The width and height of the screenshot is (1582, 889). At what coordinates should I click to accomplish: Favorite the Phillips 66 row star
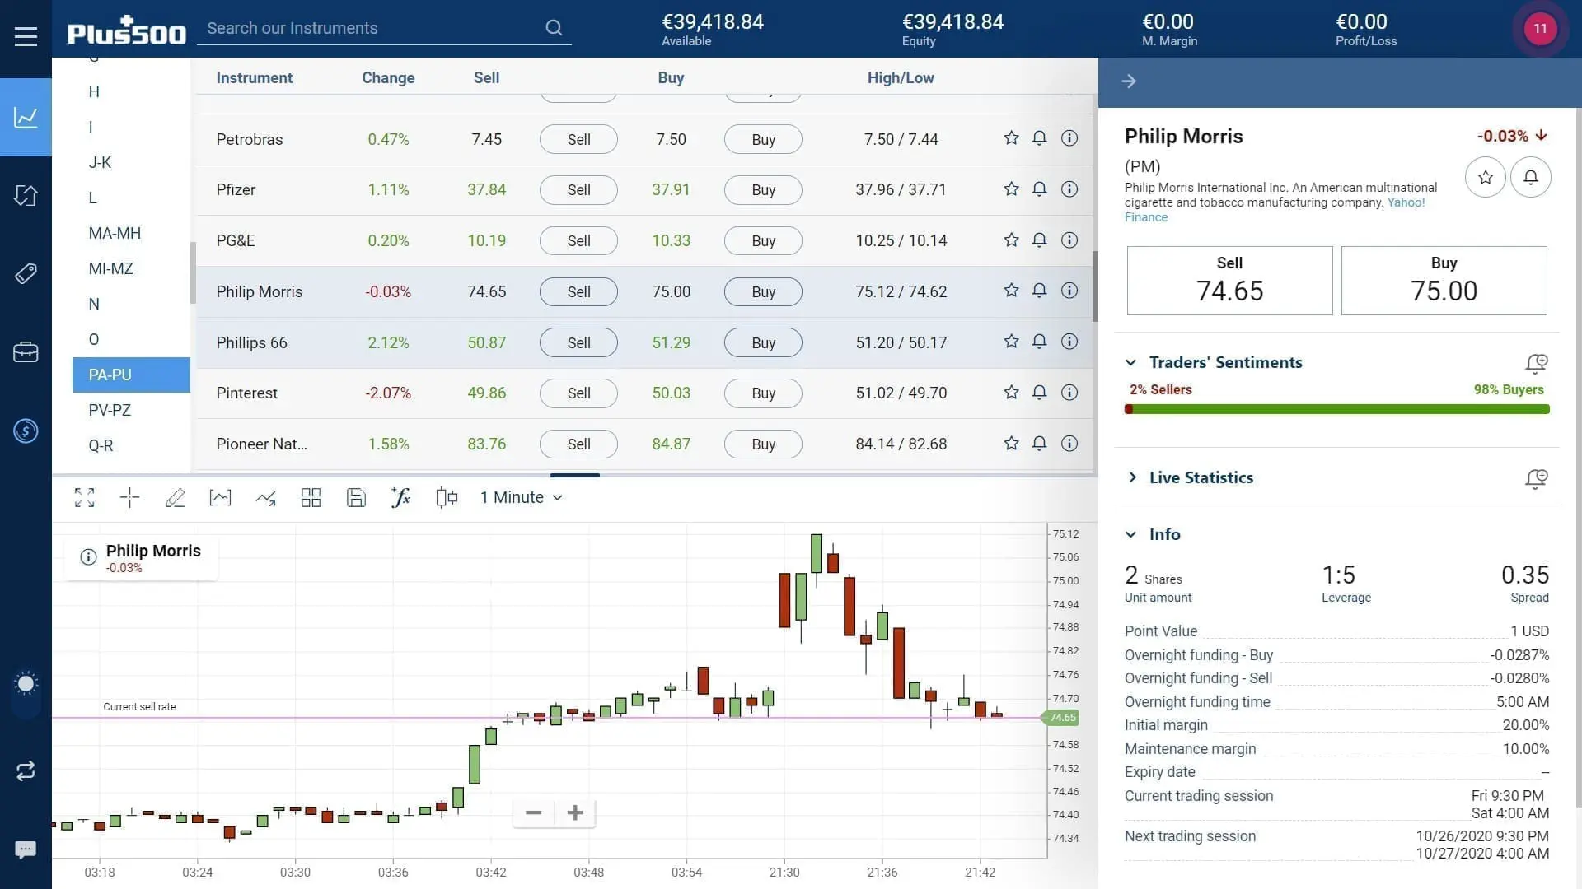(1011, 342)
